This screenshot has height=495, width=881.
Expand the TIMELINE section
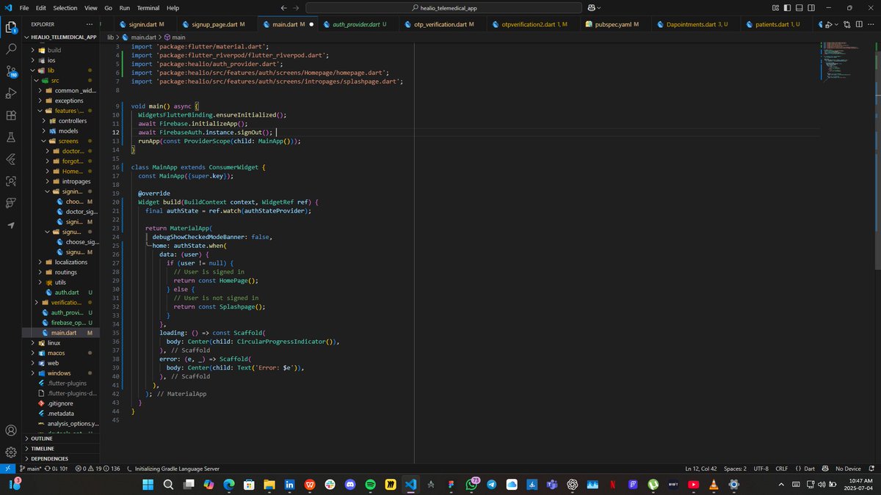point(60,448)
